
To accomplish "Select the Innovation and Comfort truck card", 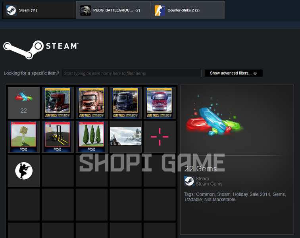I will (x=160, y=103).
